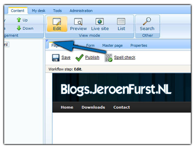Open the Form tab
The height and width of the screenshot is (149, 195).
90,46
